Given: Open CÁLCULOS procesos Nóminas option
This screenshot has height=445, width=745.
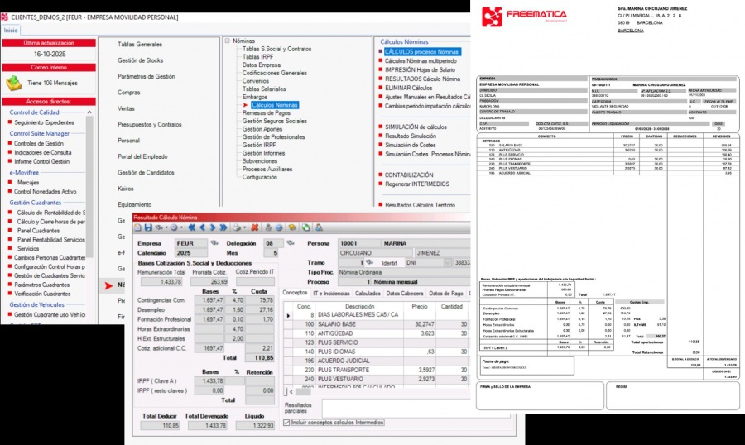Looking at the screenshot, I should 421,52.
